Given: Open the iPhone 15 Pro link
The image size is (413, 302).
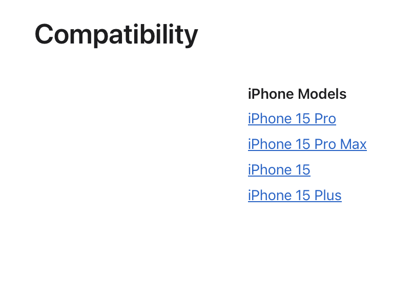Looking at the screenshot, I should (292, 119).
